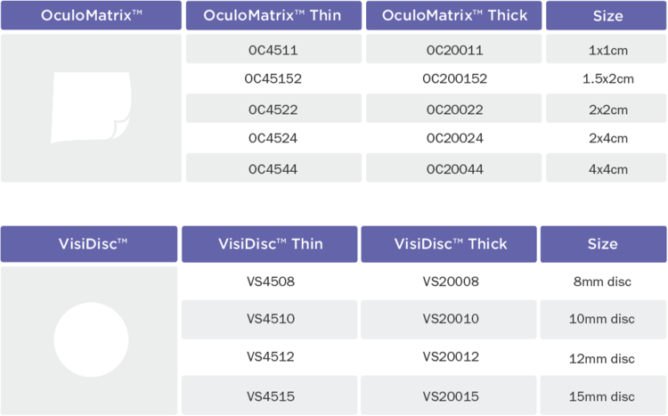Click the VisiDisc Thin column header
Image resolution: width=668 pixels, height=416 pixels.
[x=270, y=244]
